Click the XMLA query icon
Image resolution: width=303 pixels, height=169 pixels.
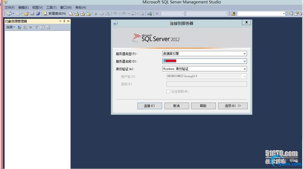(88, 14)
